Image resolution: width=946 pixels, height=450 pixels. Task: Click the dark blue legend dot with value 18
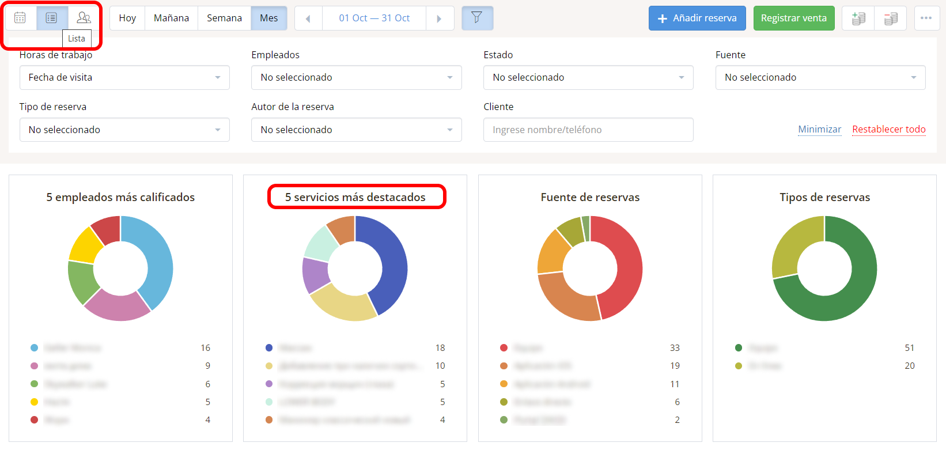[269, 347]
